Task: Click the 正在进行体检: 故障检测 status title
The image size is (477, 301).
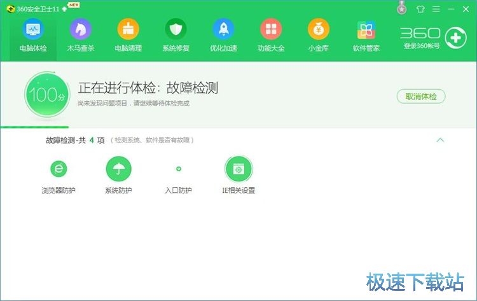Action: point(148,88)
